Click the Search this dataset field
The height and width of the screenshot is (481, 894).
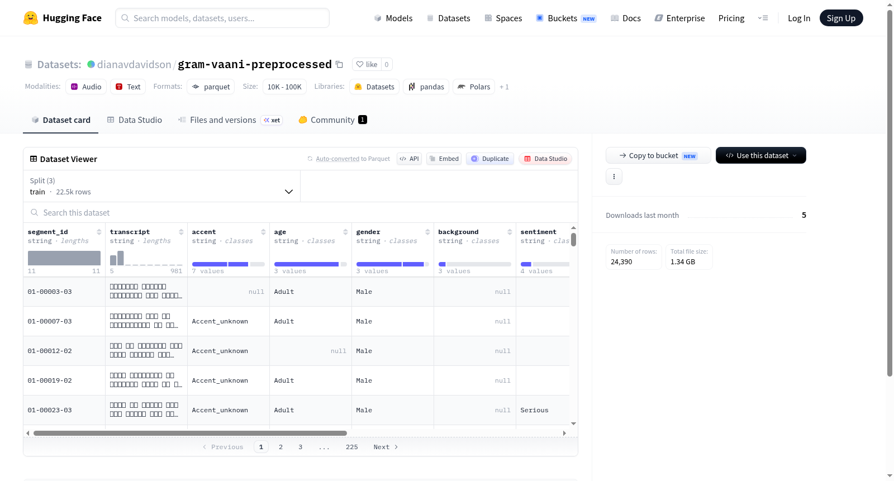click(301, 212)
